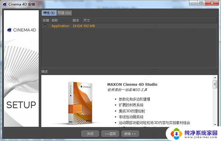Click the 19.024 version value
Image resolution: width=221 pixels, height=141 pixels.
pyautogui.click(x=77, y=26)
